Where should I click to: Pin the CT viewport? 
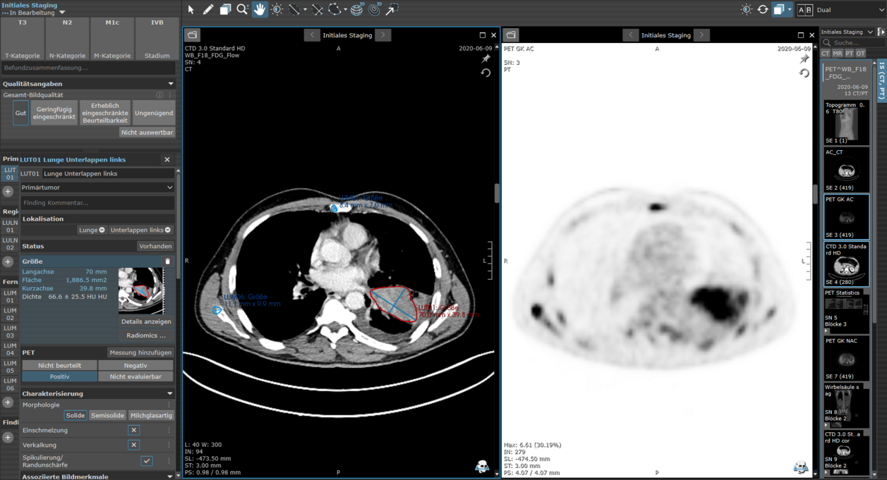pyautogui.click(x=485, y=59)
